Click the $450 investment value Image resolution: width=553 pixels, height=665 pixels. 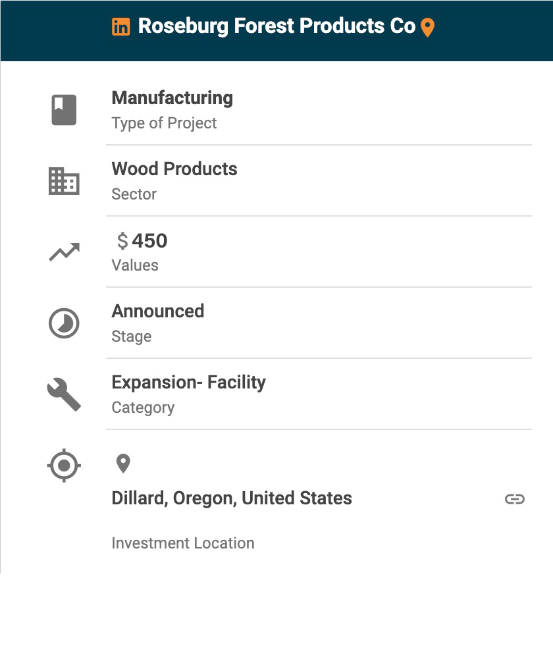[x=143, y=241]
